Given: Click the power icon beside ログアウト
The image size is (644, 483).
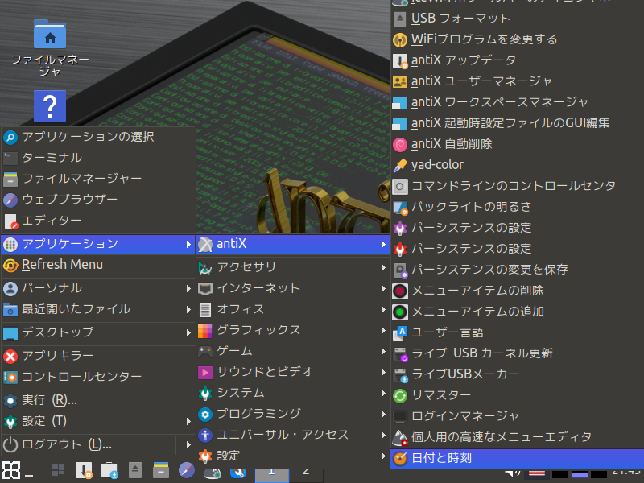Looking at the screenshot, I should click(x=10, y=445).
